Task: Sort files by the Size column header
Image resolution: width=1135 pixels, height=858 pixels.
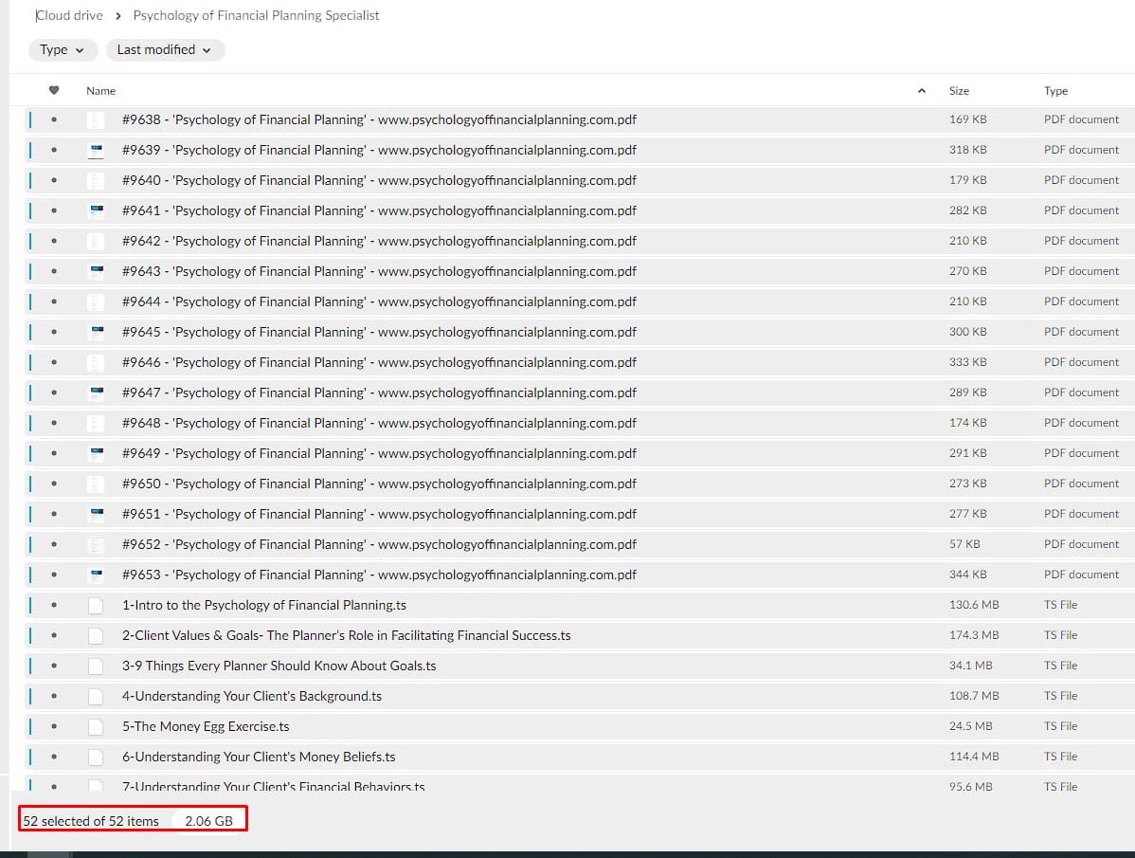Action: [959, 91]
